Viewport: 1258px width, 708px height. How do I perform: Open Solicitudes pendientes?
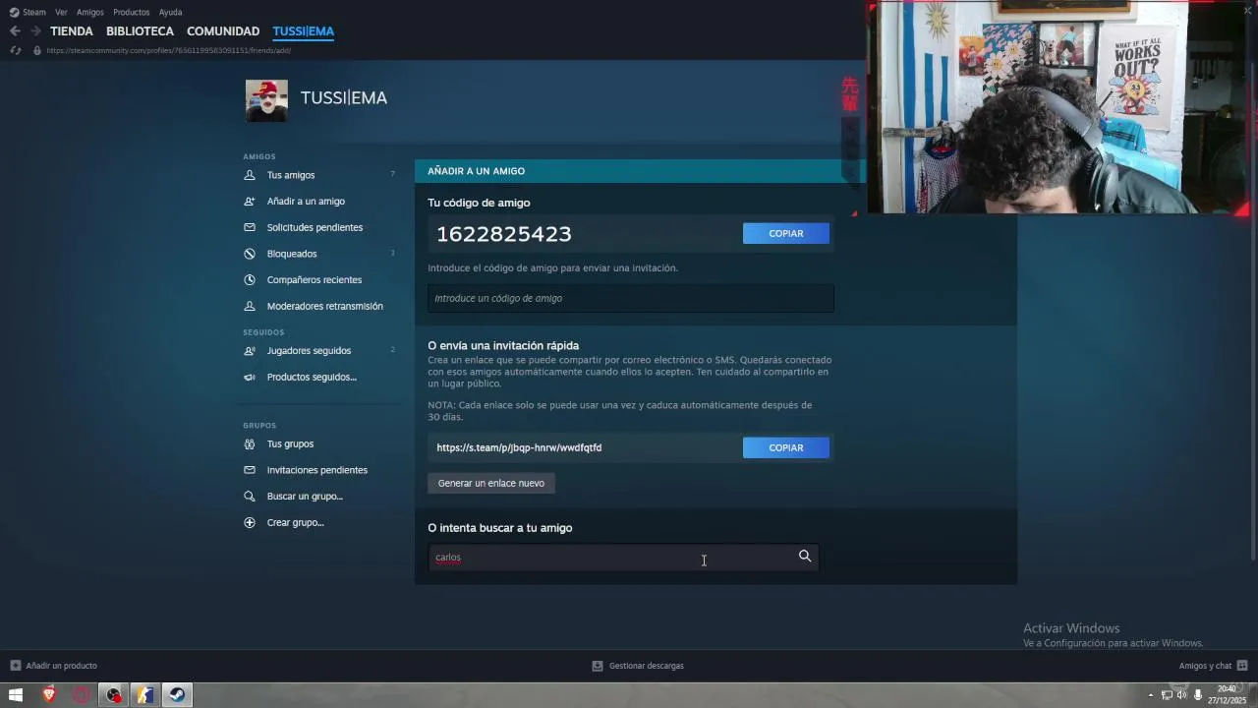click(x=314, y=227)
